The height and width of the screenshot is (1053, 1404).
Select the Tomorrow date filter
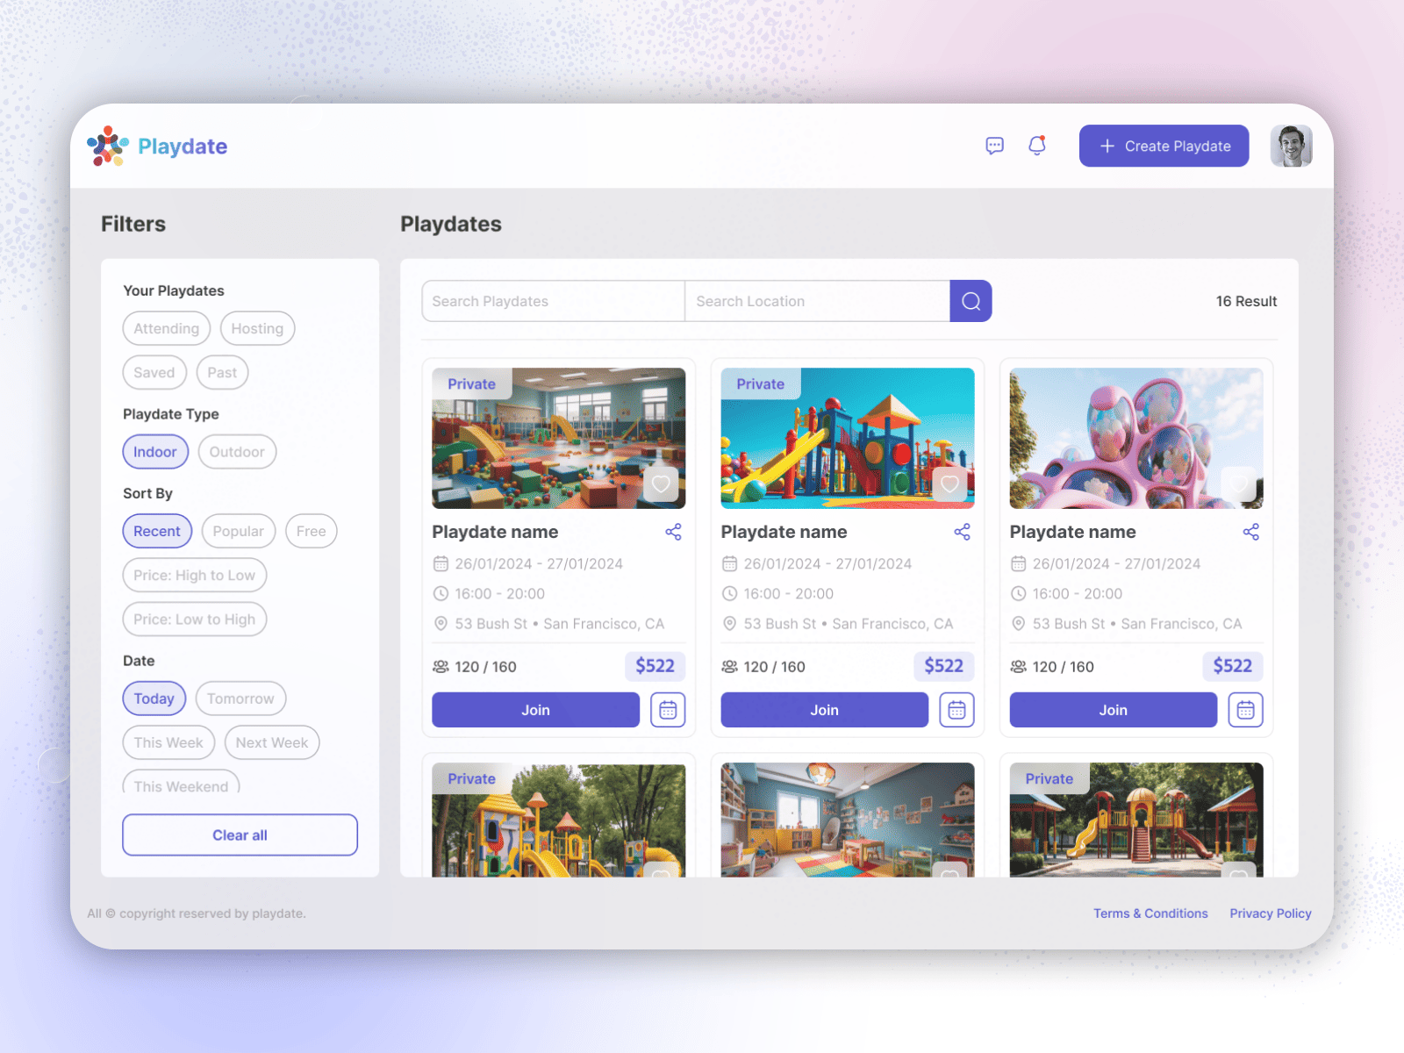tap(240, 698)
